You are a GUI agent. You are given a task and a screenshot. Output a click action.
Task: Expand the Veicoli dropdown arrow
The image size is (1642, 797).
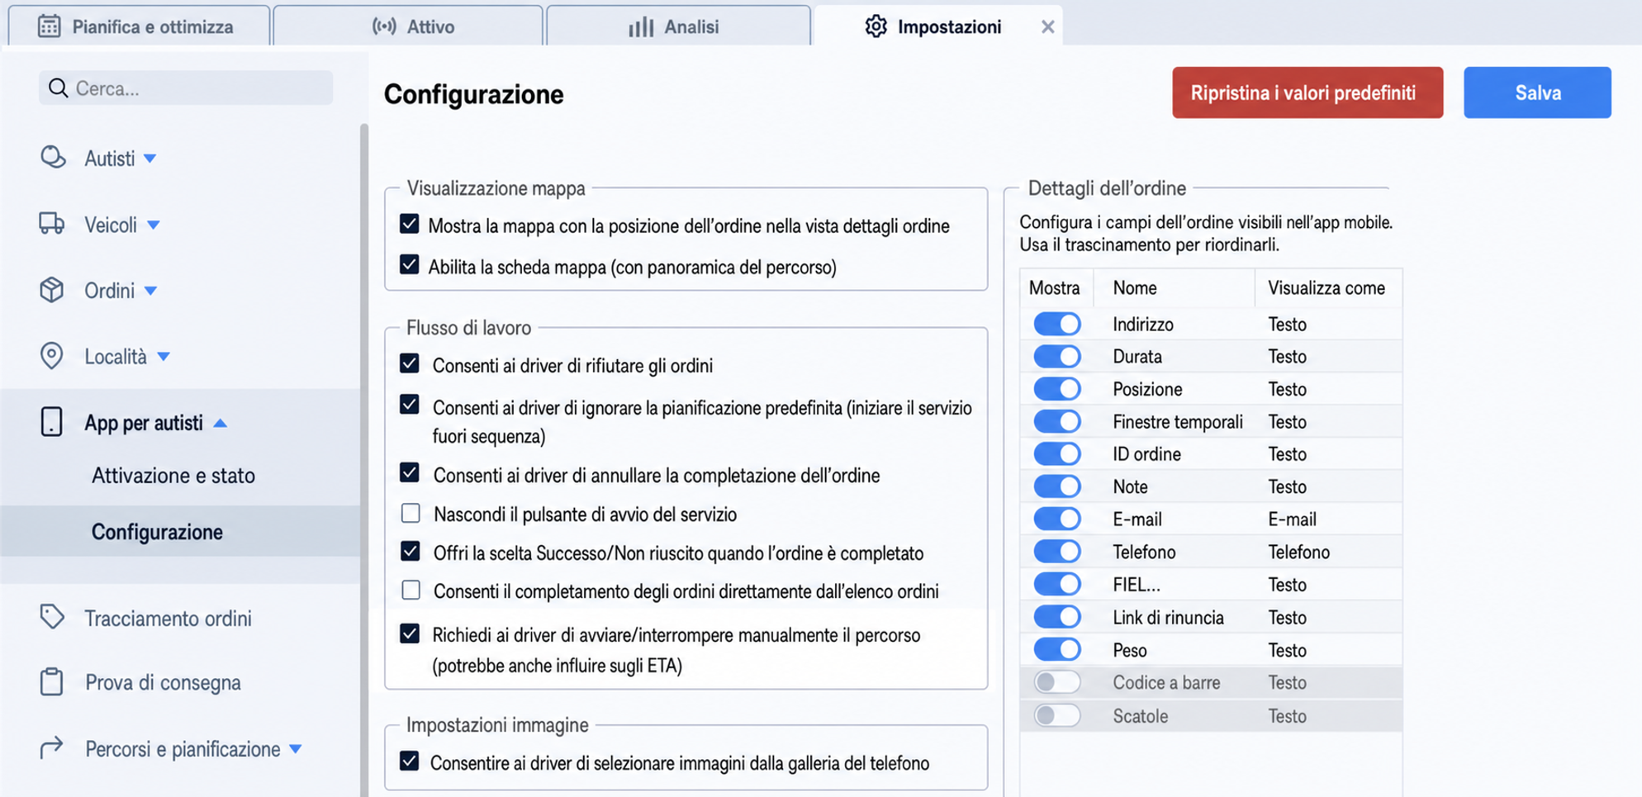(153, 225)
